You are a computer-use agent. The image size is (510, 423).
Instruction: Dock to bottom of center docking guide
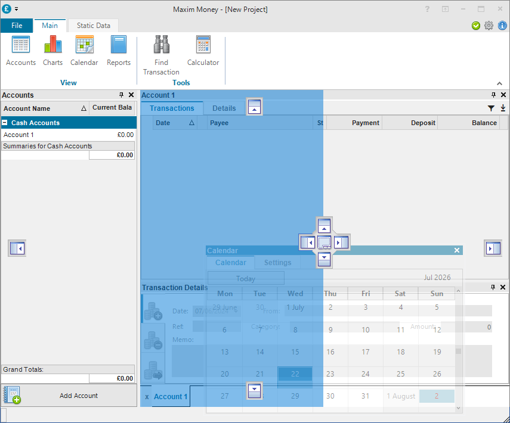(324, 259)
